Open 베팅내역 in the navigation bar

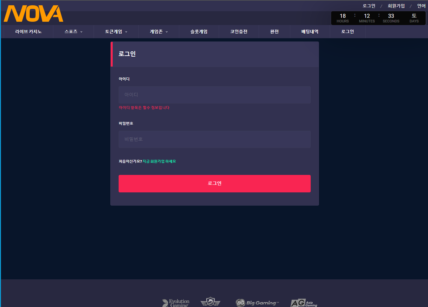310,32
